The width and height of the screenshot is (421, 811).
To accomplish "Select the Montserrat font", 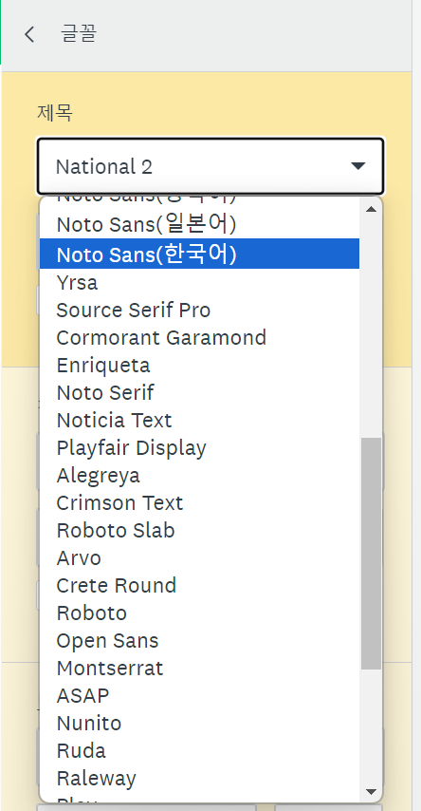I will pyautogui.click(x=199, y=668).
